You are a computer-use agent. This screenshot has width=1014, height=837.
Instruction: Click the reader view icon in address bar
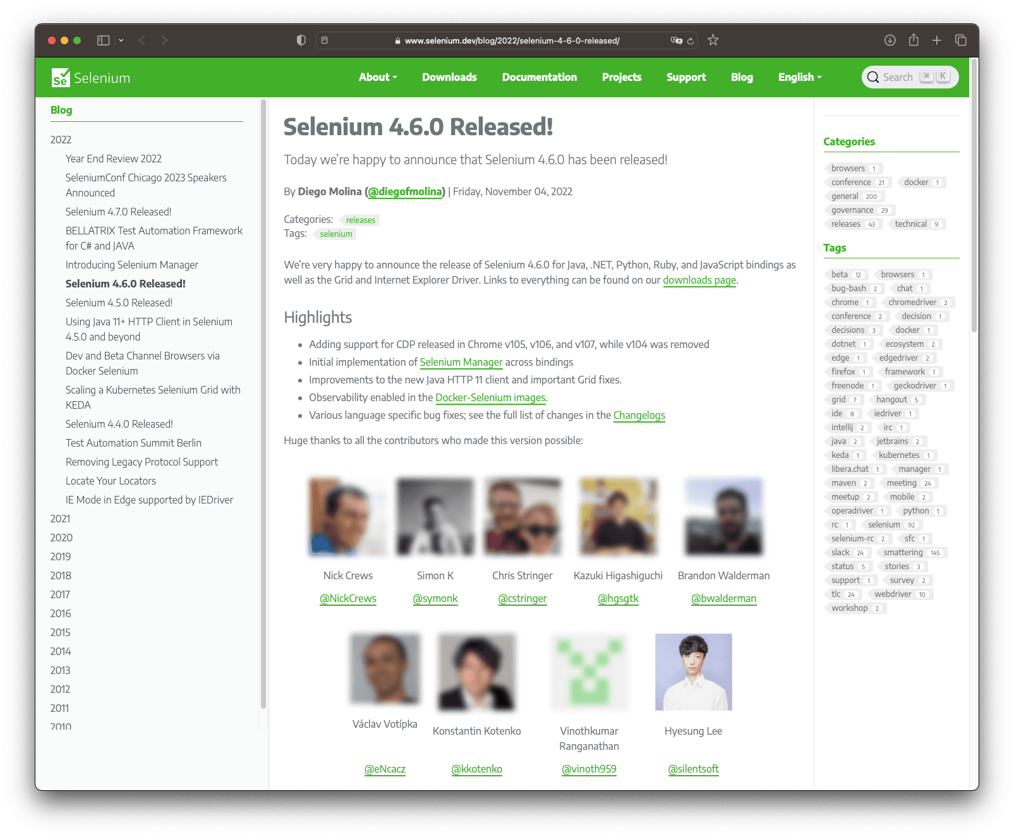tap(325, 40)
